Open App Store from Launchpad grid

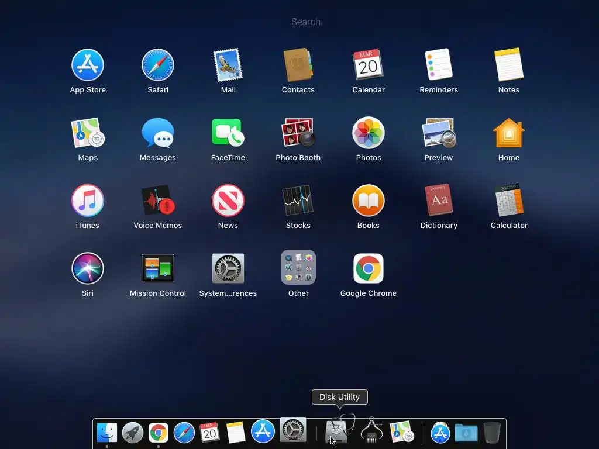[88, 65]
